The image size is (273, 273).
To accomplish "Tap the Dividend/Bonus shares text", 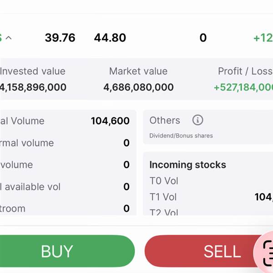I will click(x=181, y=136).
